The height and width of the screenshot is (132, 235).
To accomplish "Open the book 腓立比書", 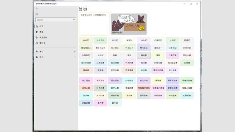I will 115,88.
